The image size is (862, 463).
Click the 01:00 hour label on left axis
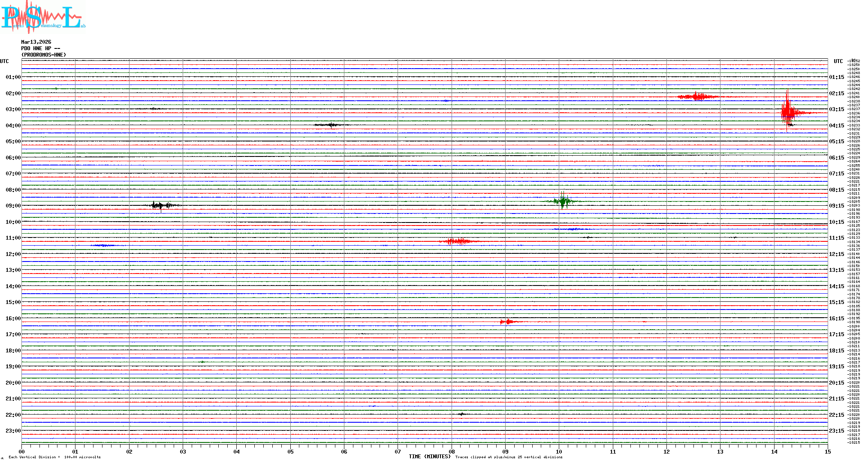point(13,77)
